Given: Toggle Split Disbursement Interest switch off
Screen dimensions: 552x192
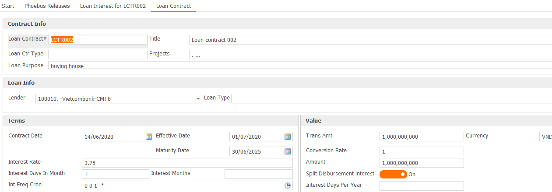Looking at the screenshot, I should click(393, 174).
